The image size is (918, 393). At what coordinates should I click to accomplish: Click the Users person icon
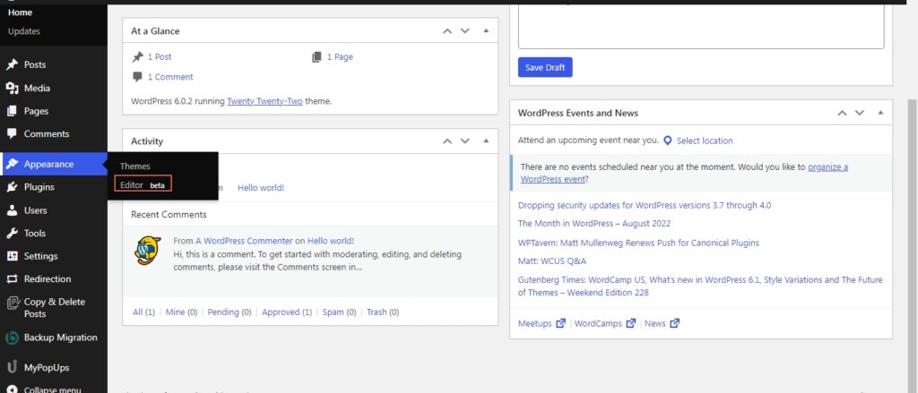pos(12,210)
